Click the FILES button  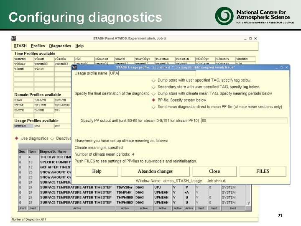[x=263, y=171]
